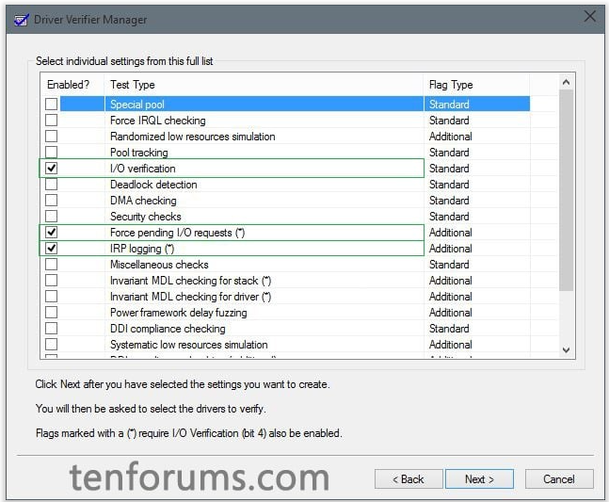Uncheck the I/O verification checkbox
The width and height of the screenshot is (609, 502).
51,169
